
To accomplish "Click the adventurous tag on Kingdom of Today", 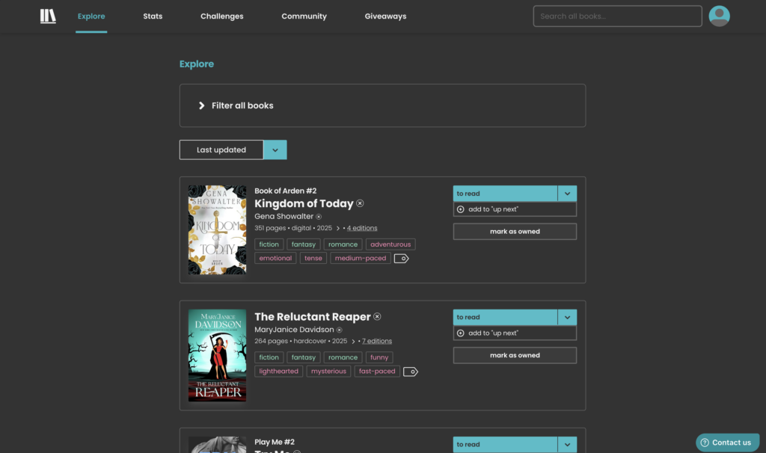I will (390, 244).
